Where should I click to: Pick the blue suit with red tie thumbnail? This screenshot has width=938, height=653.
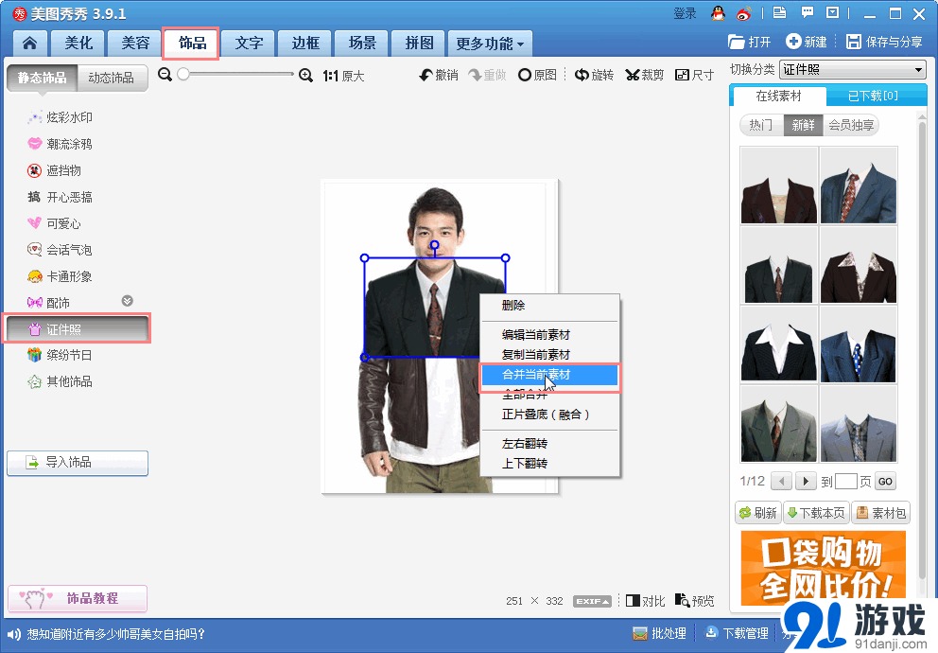click(859, 185)
